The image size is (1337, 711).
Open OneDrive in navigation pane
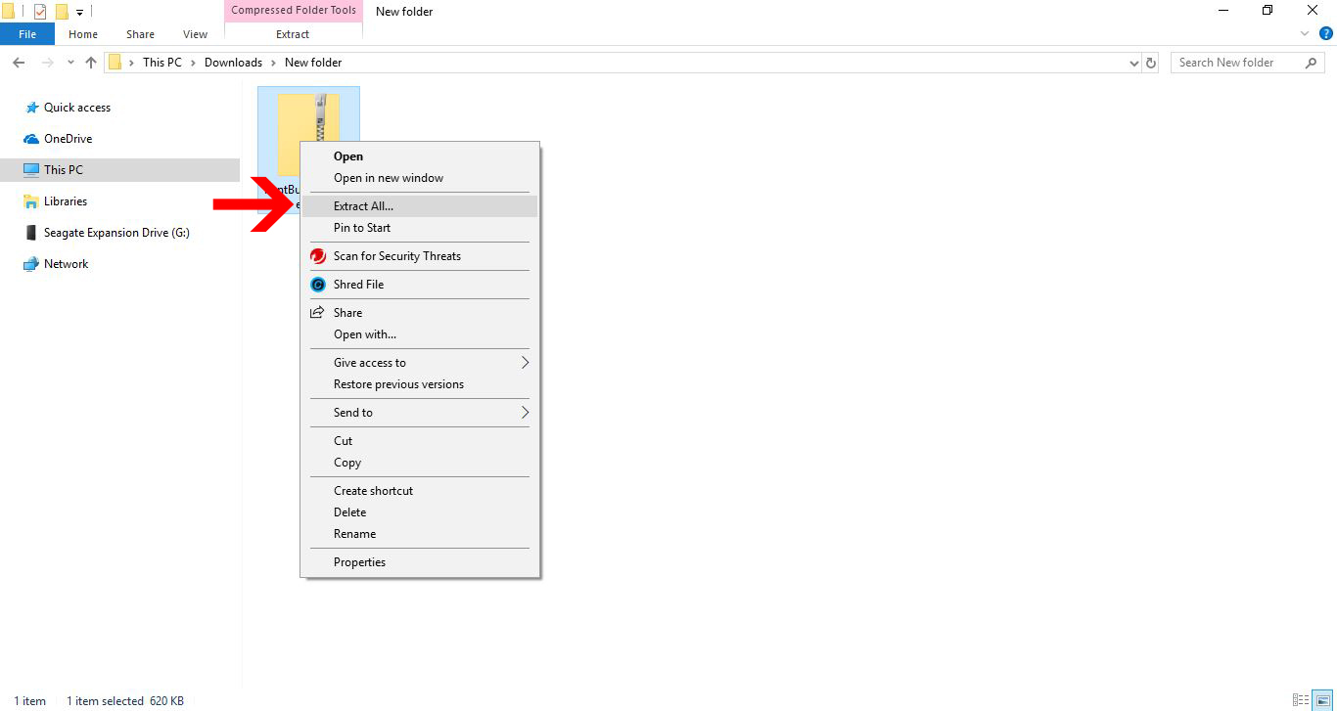68,139
